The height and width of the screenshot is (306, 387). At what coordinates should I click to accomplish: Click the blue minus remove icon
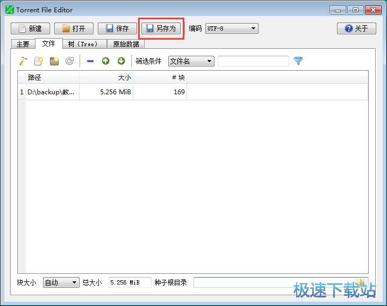coord(90,61)
